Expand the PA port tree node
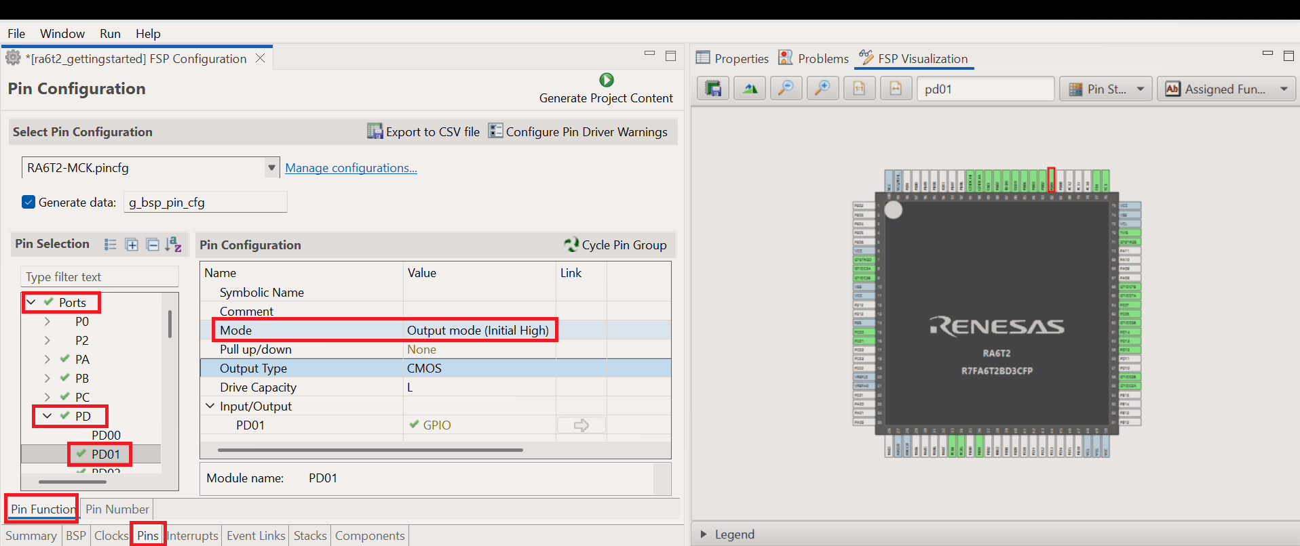Image resolution: width=1300 pixels, height=546 pixels. (x=47, y=359)
